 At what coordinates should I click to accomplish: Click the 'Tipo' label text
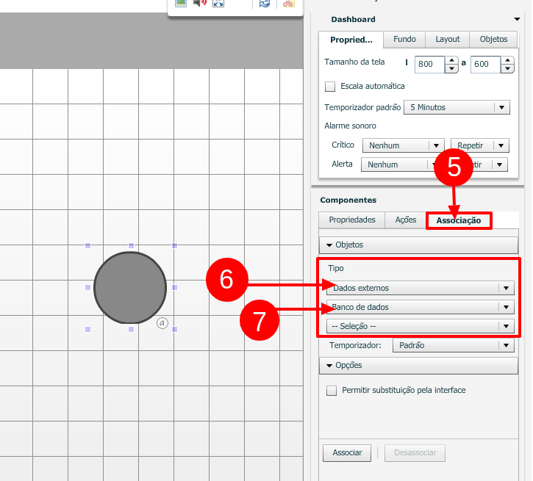pos(336,269)
